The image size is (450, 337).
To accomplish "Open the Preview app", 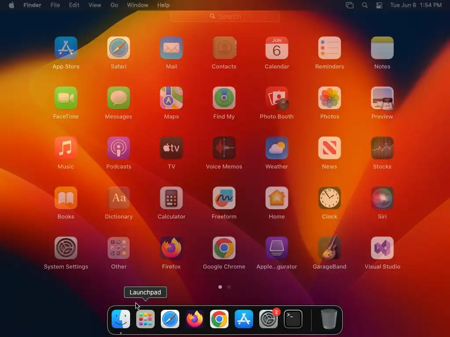I will tap(382, 98).
